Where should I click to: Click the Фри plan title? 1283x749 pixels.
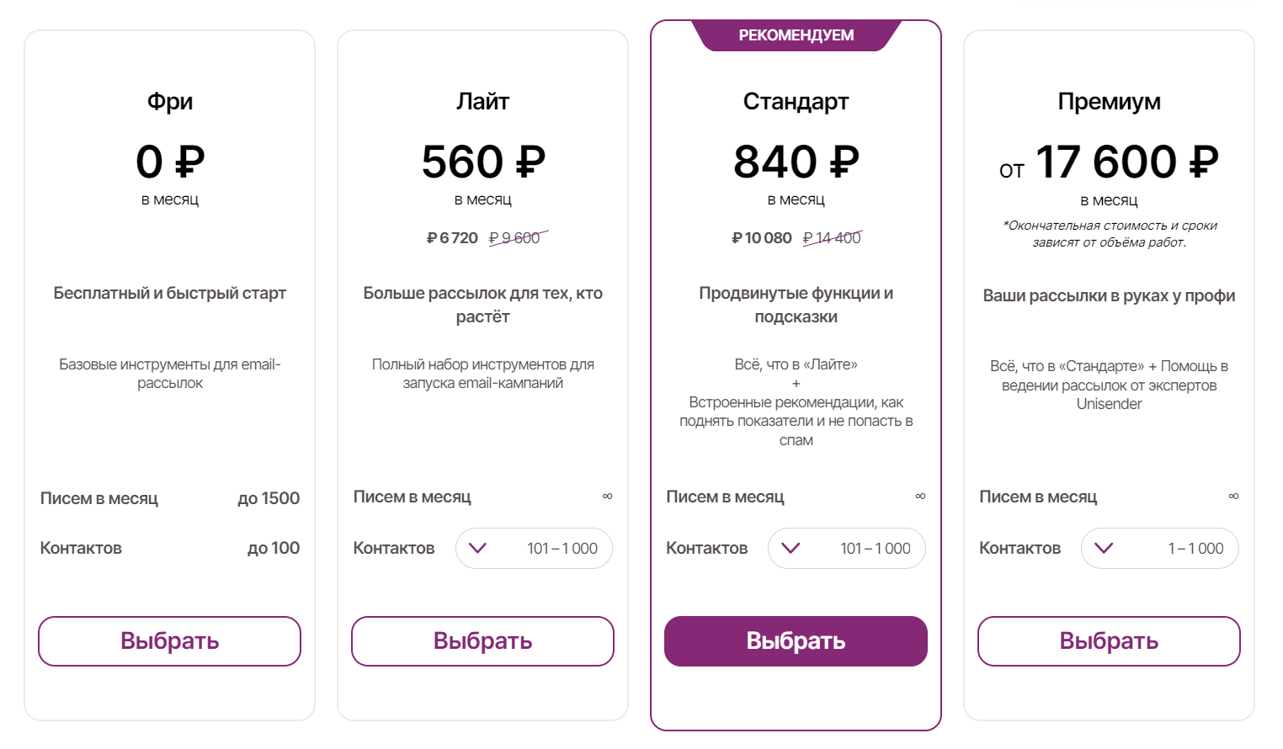170,102
